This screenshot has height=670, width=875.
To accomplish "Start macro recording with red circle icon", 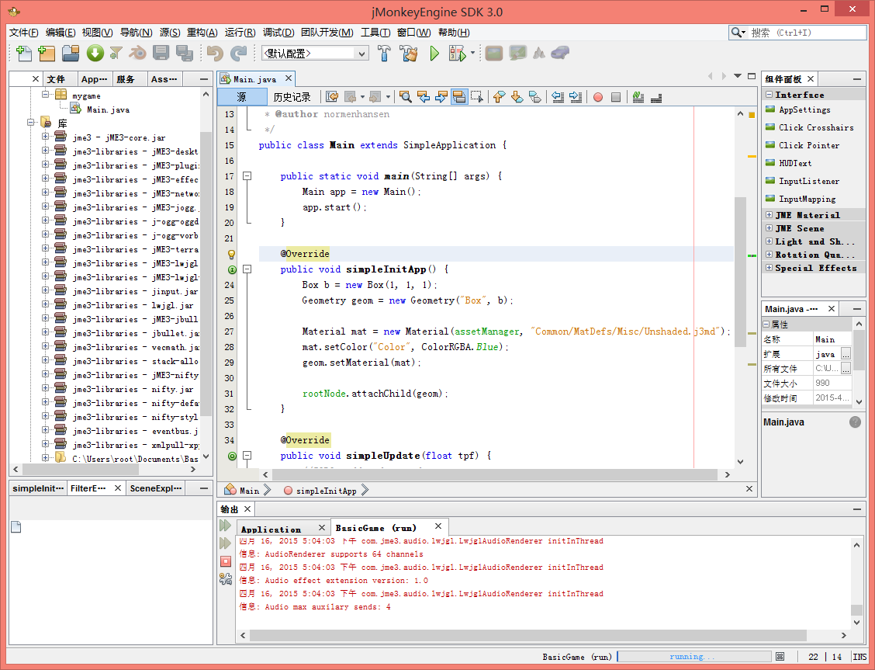I will 597,97.
